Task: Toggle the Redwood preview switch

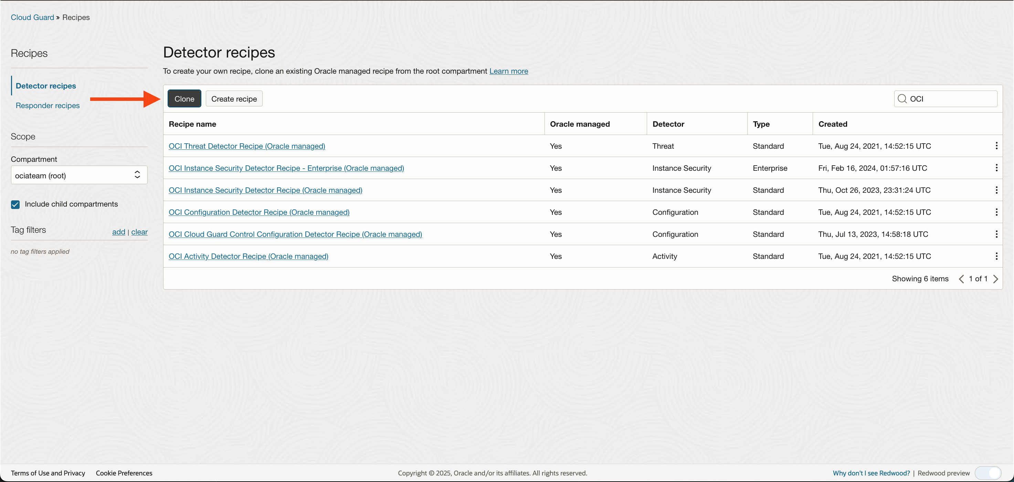Action: pyautogui.click(x=988, y=473)
